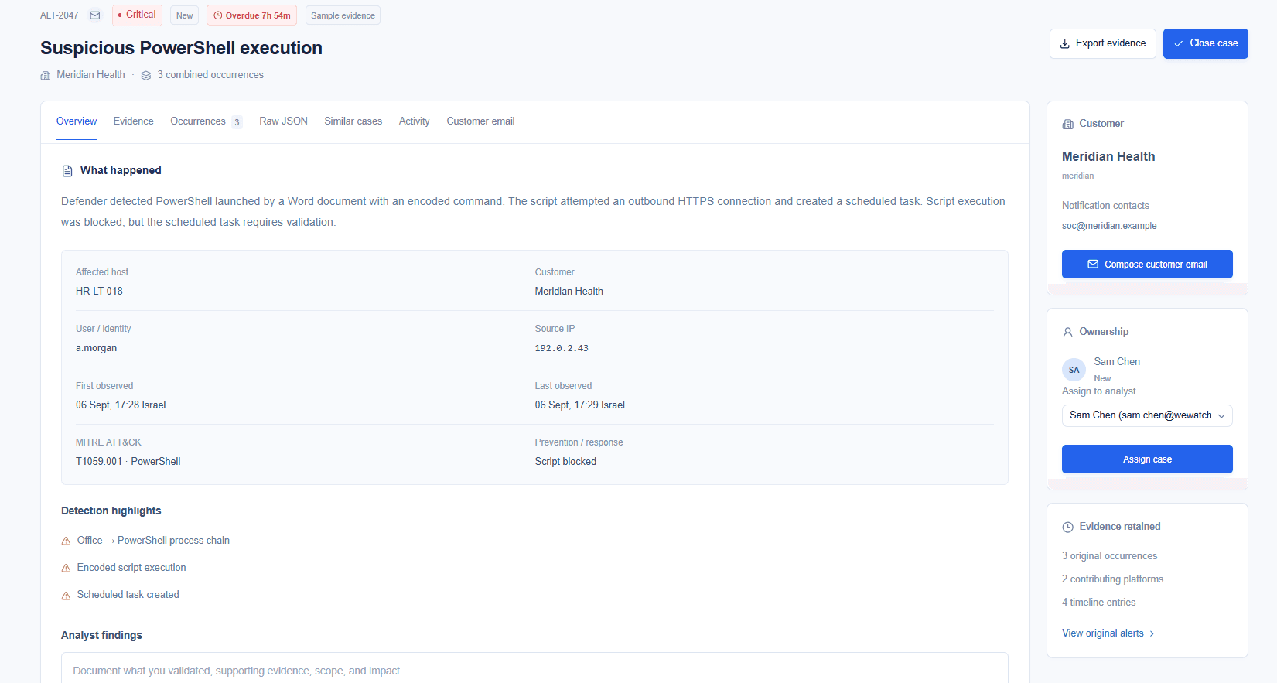Screen dimensions: 1277x683
Task: Click the Script blocked response value
Action: pyautogui.click(x=565, y=462)
